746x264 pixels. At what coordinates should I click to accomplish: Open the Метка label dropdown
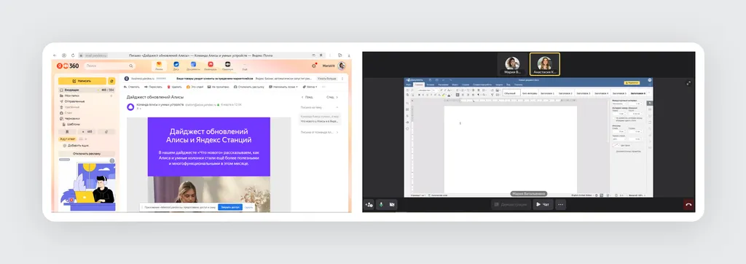click(x=310, y=88)
